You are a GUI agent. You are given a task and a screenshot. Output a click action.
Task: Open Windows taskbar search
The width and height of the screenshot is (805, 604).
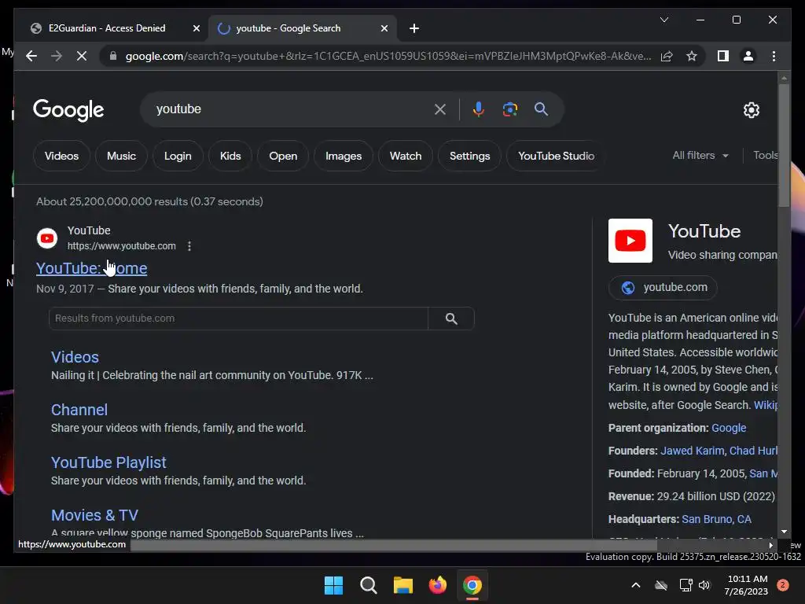368,585
